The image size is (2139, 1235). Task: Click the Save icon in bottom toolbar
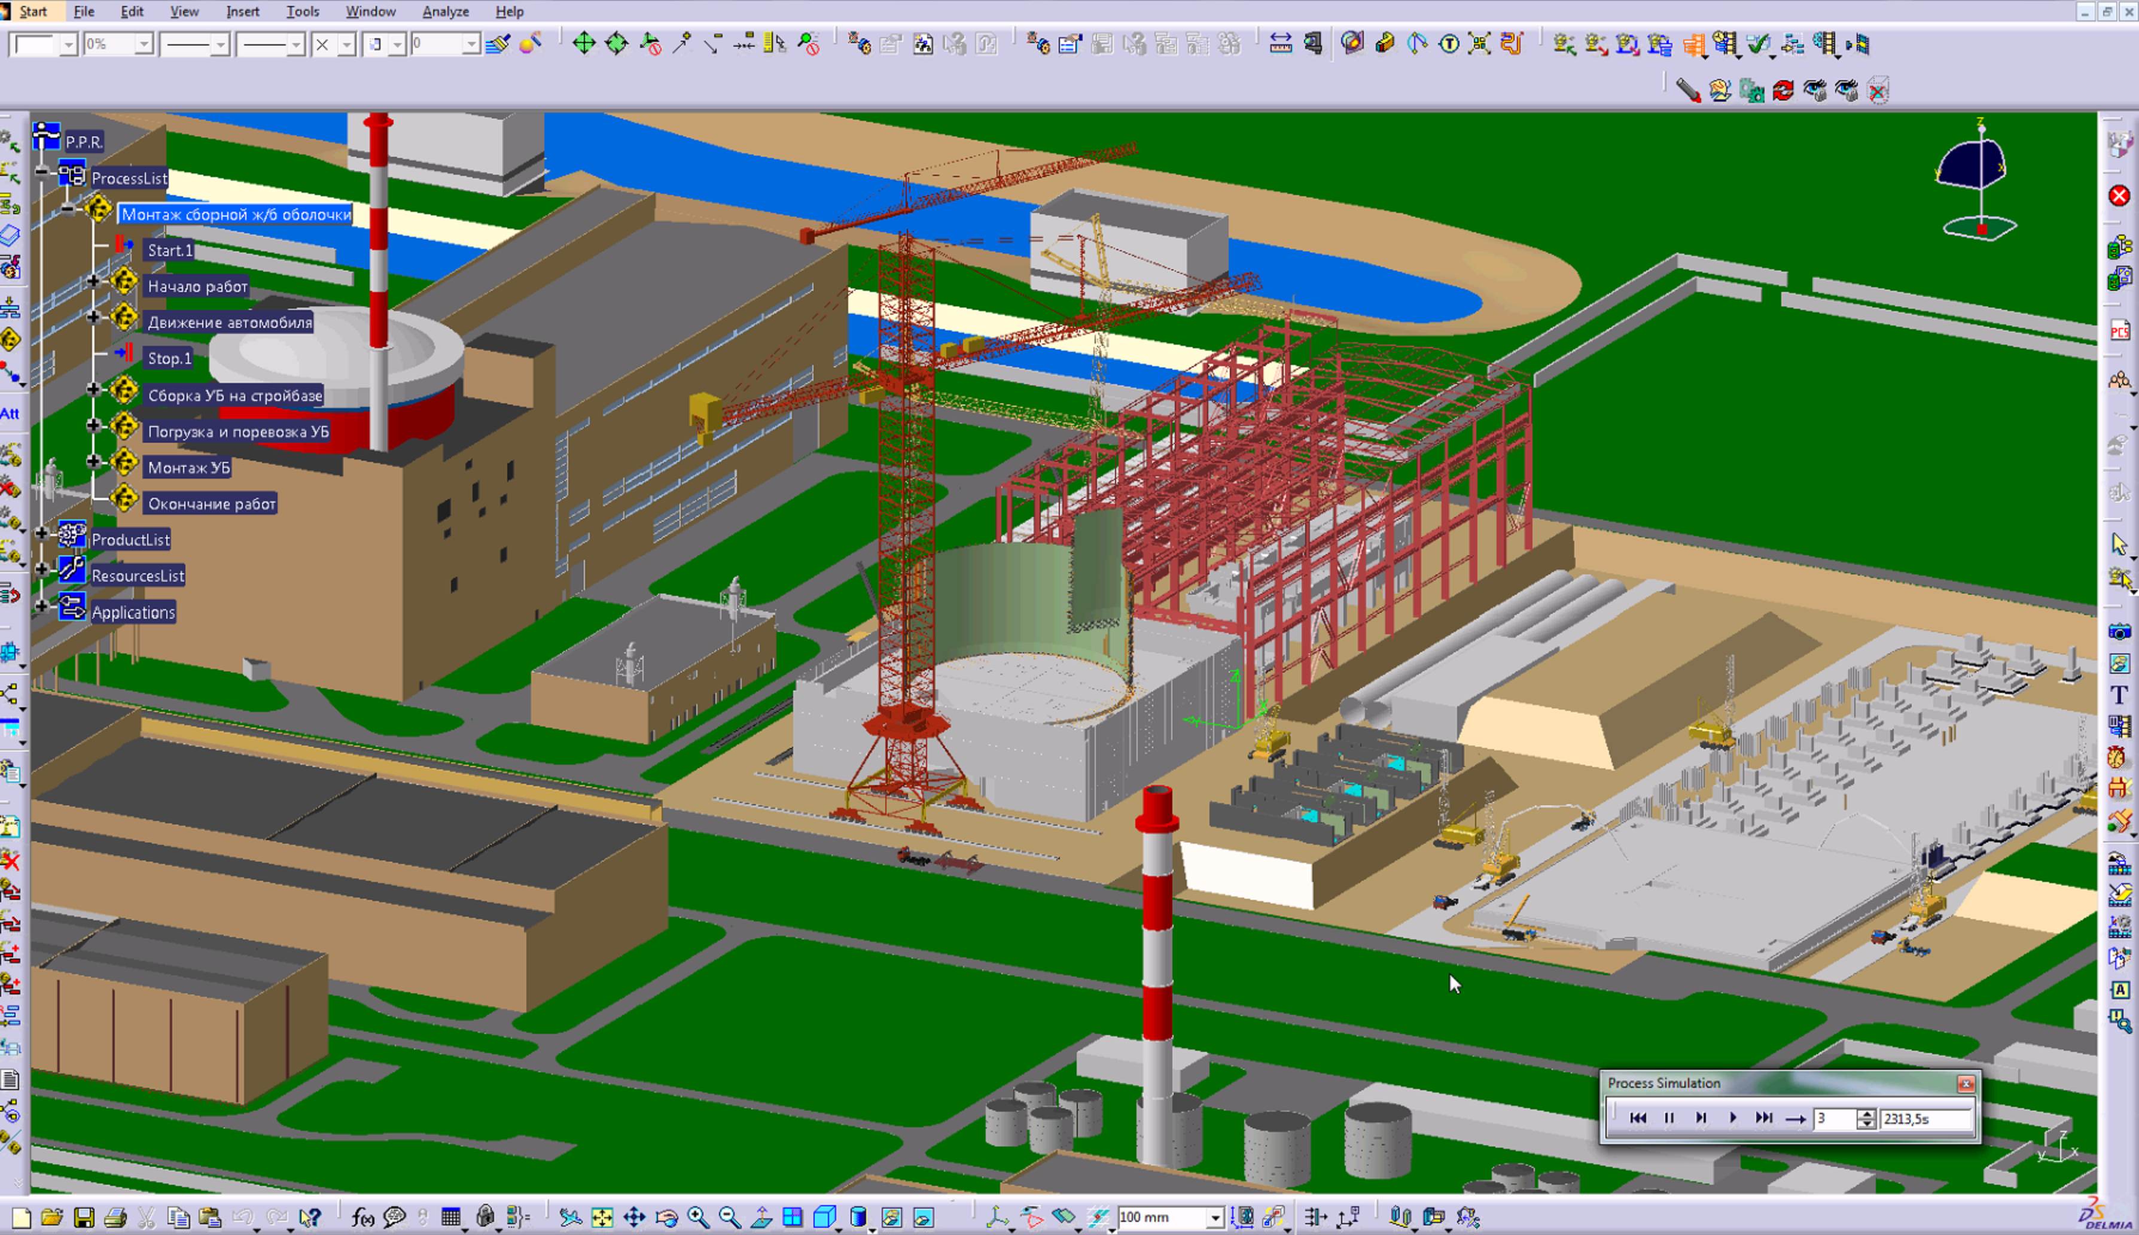[x=83, y=1218]
